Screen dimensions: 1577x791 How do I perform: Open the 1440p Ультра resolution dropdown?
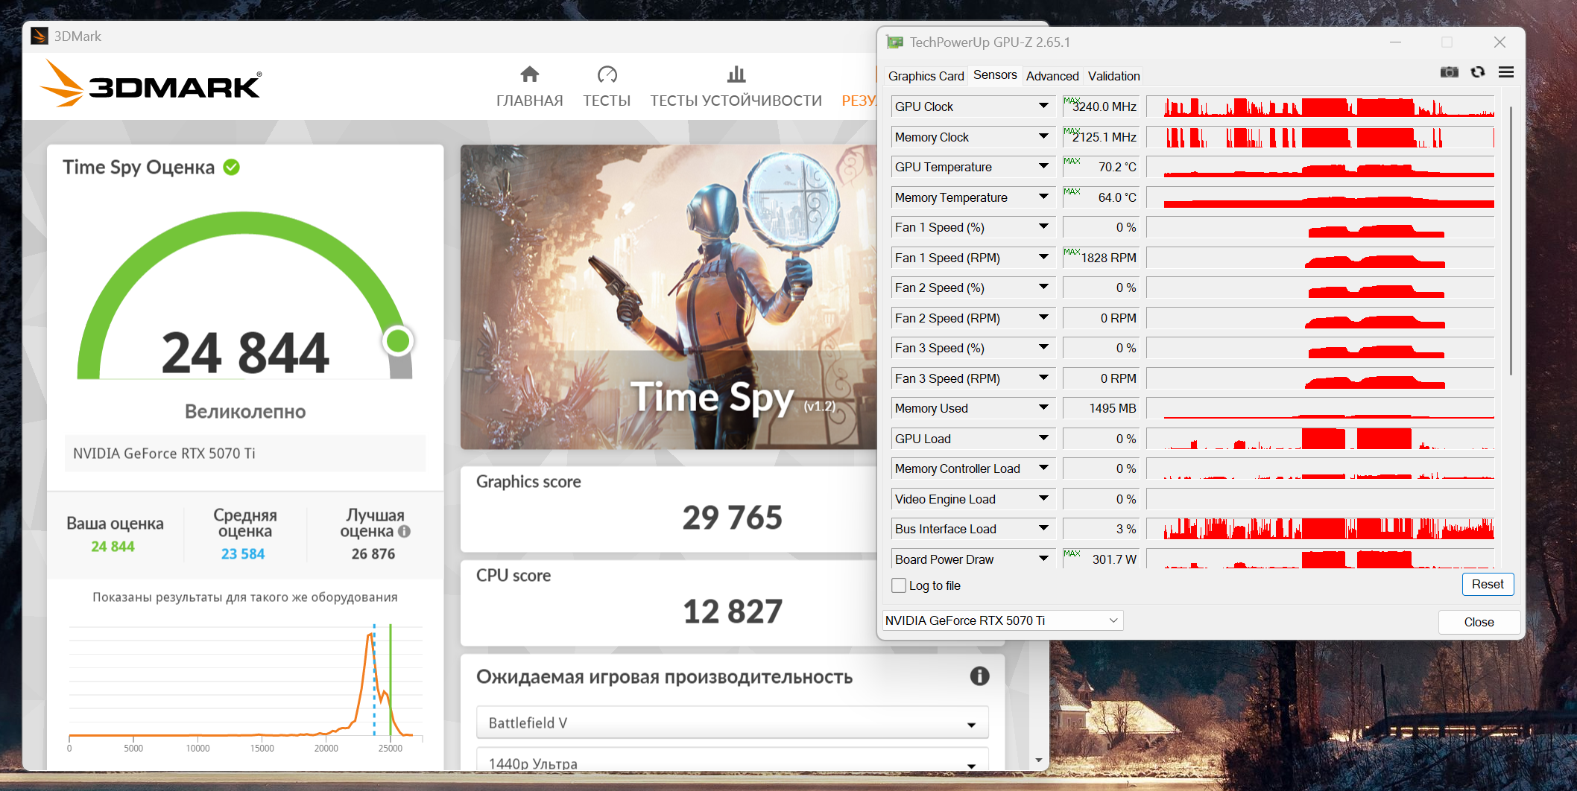[x=733, y=760]
